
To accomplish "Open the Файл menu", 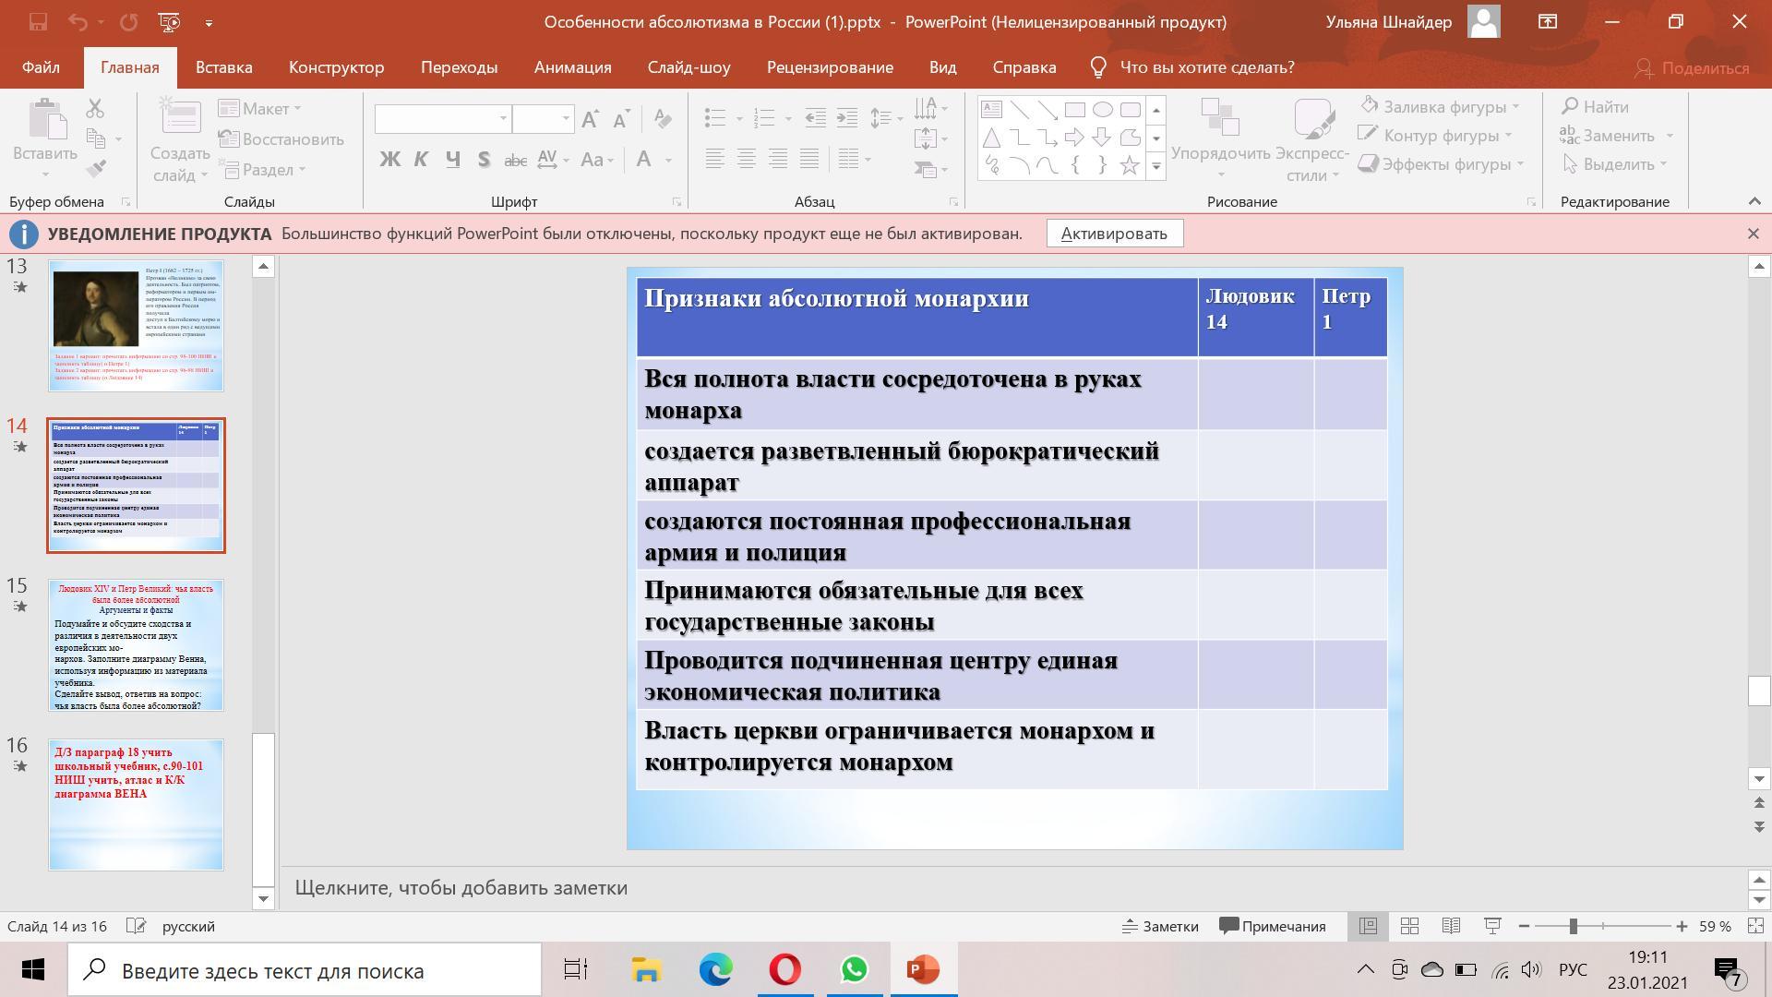I will 41,67.
